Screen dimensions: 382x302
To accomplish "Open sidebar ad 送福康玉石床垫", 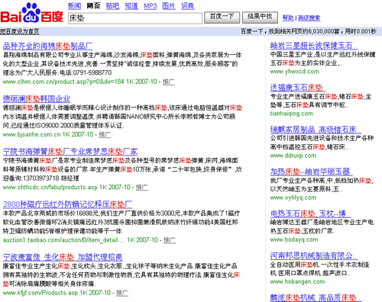I will click(x=298, y=88).
